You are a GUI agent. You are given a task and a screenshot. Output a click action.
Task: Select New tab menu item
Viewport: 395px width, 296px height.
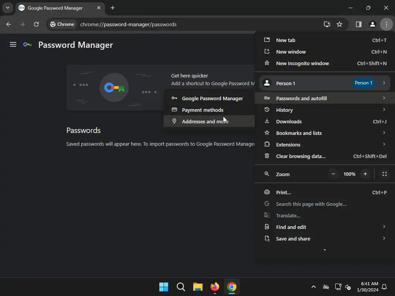325,40
